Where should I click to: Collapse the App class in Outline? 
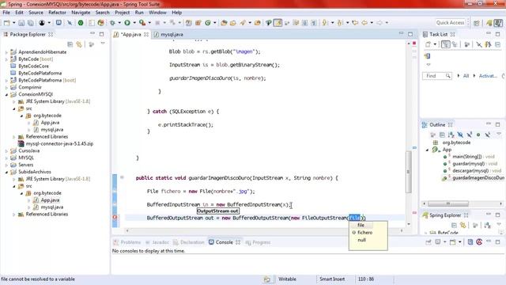[427, 150]
